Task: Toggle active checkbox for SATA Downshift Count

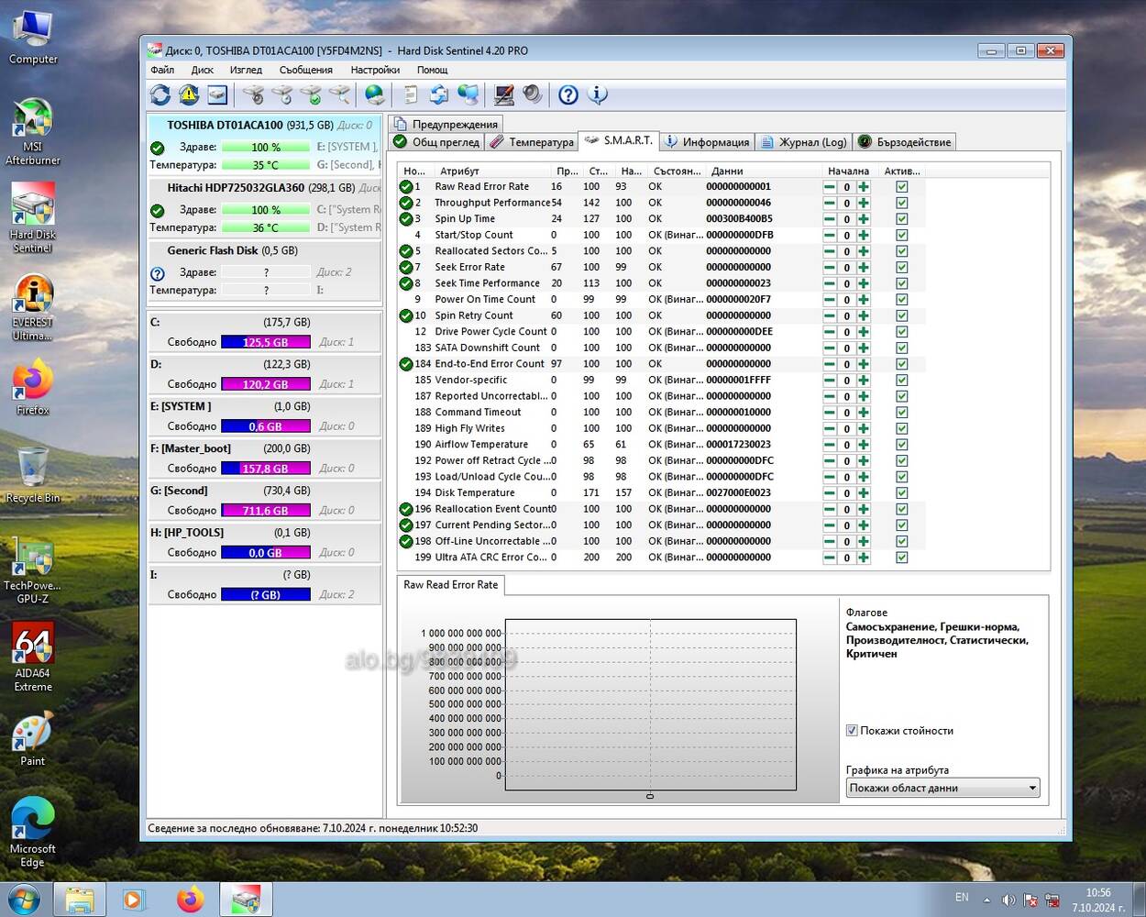Action: [902, 348]
